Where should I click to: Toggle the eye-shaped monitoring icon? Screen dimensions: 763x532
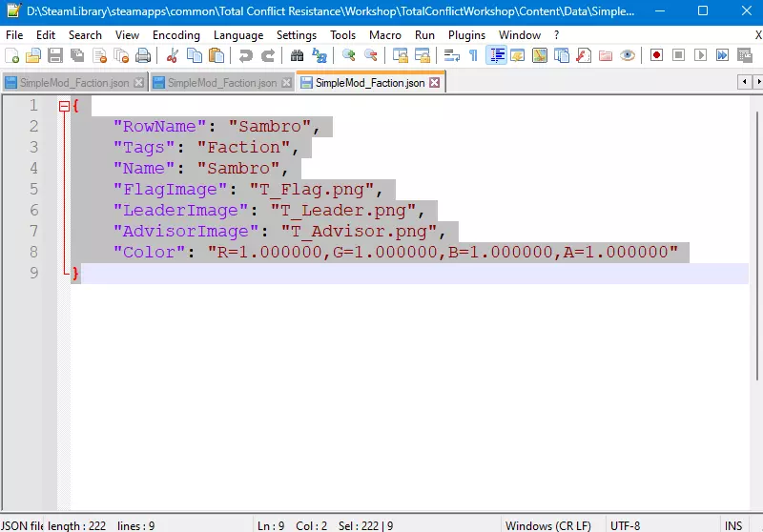point(627,56)
